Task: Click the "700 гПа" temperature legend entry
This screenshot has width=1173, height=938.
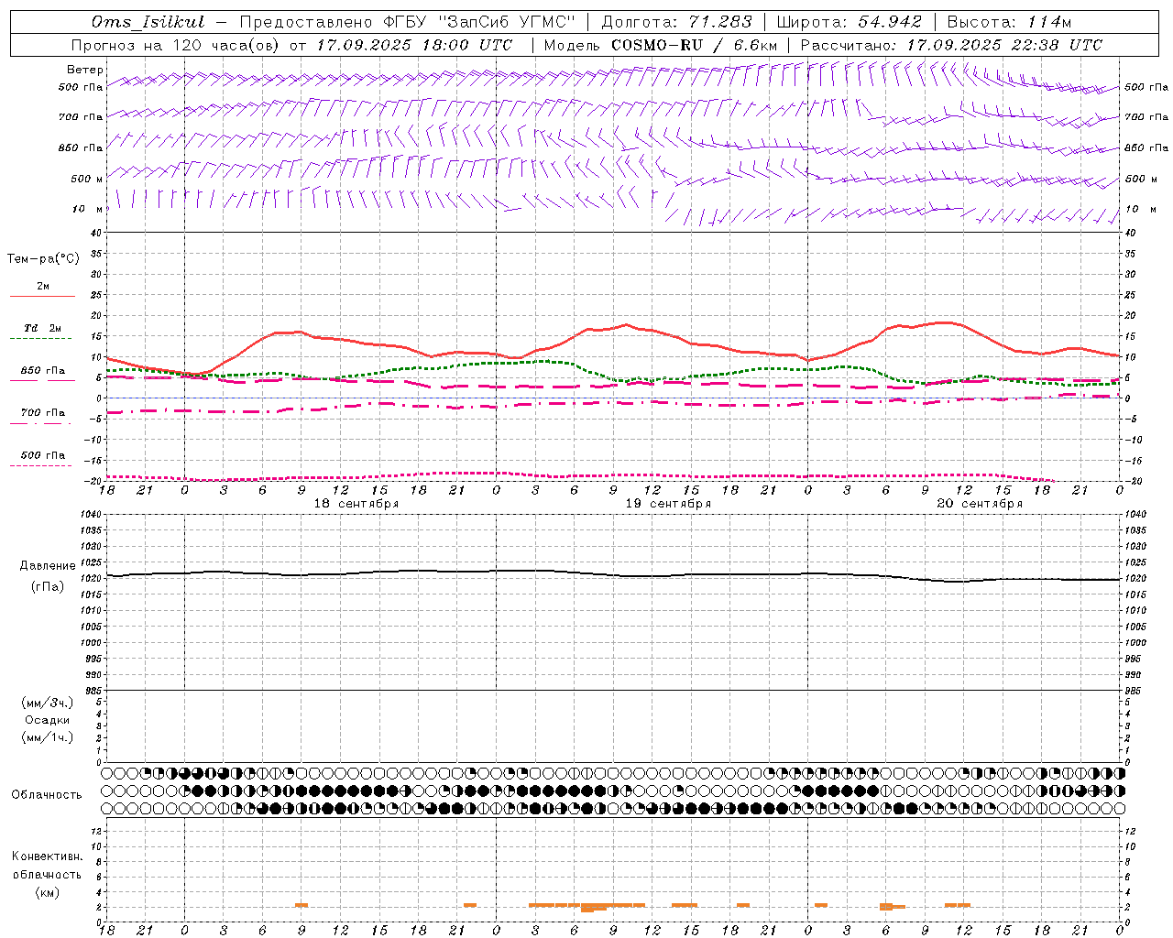Action: click(43, 413)
